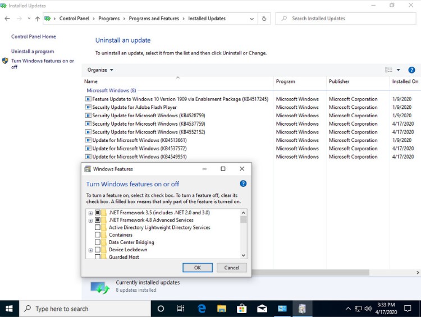Viewport: 421px width, 317px height.
Task: Collapse the Microsoft Windows (8) group
Action: 111,90
